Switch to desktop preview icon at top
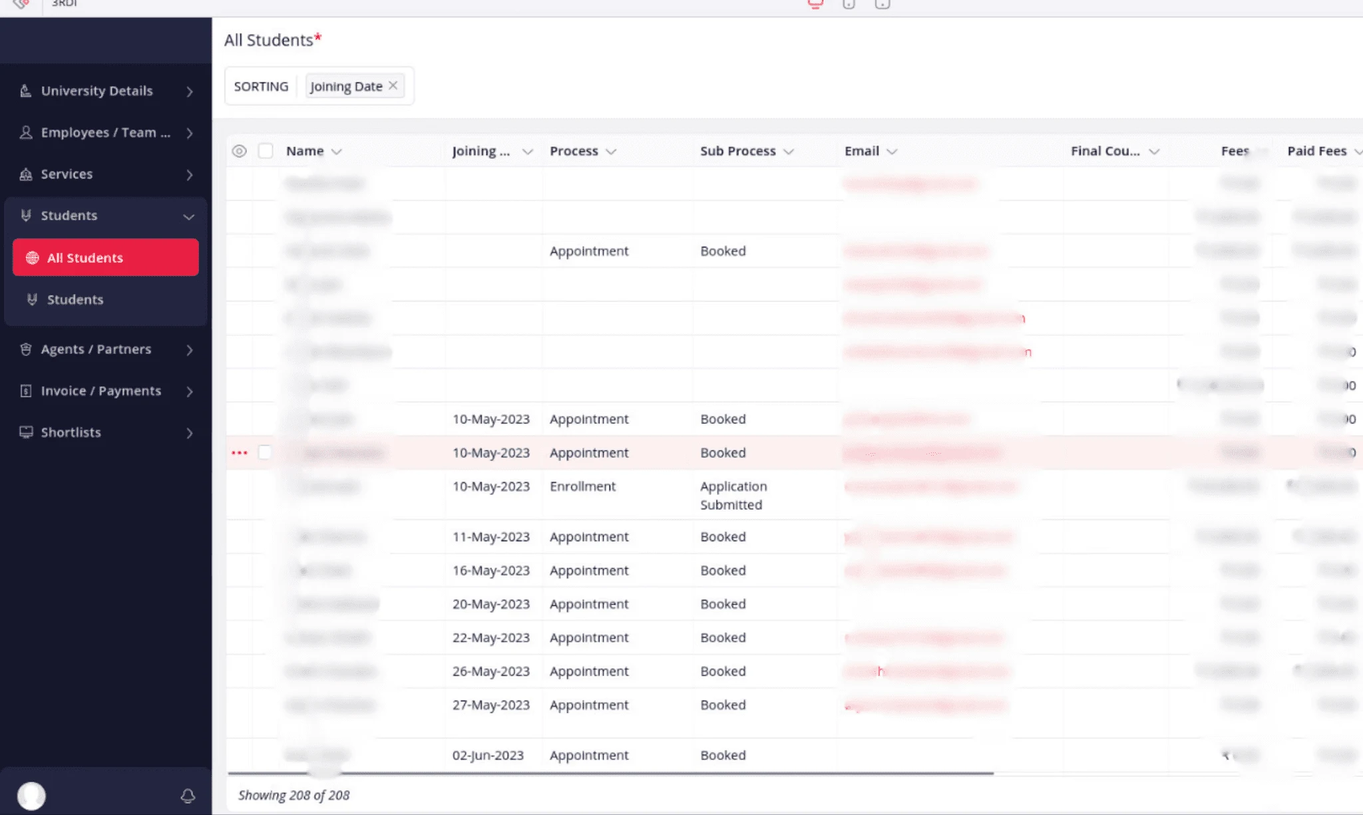This screenshot has width=1363, height=815. [815, 4]
